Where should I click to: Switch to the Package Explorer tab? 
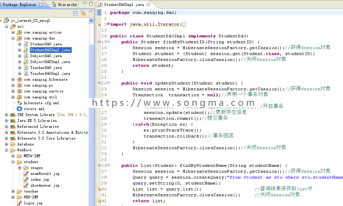point(19,4)
